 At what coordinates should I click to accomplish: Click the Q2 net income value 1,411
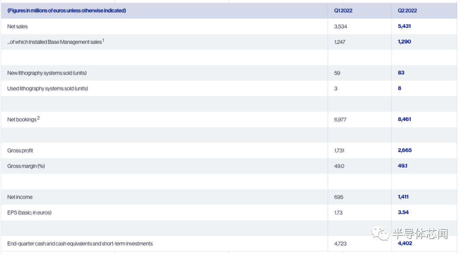pyautogui.click(x=403, y=197)
